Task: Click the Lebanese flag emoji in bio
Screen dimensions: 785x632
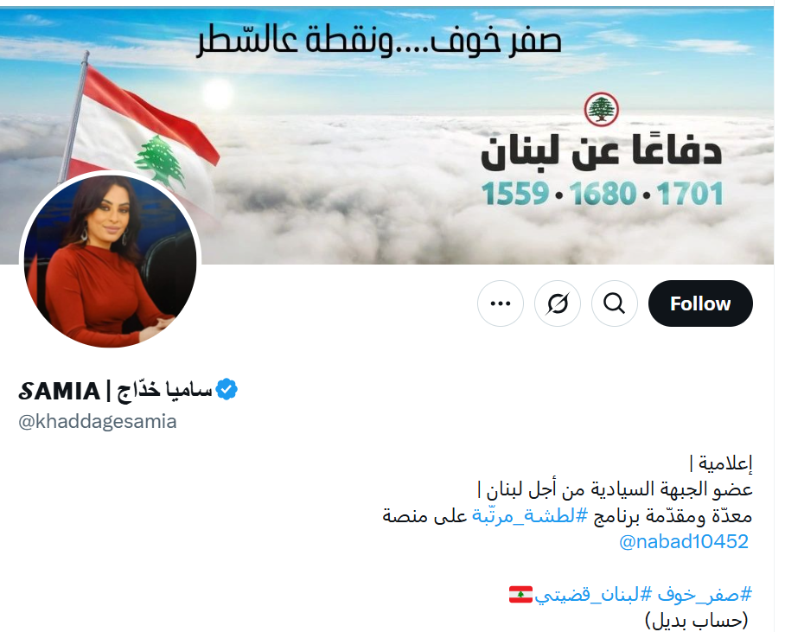Action: click(x=520, y=595)
